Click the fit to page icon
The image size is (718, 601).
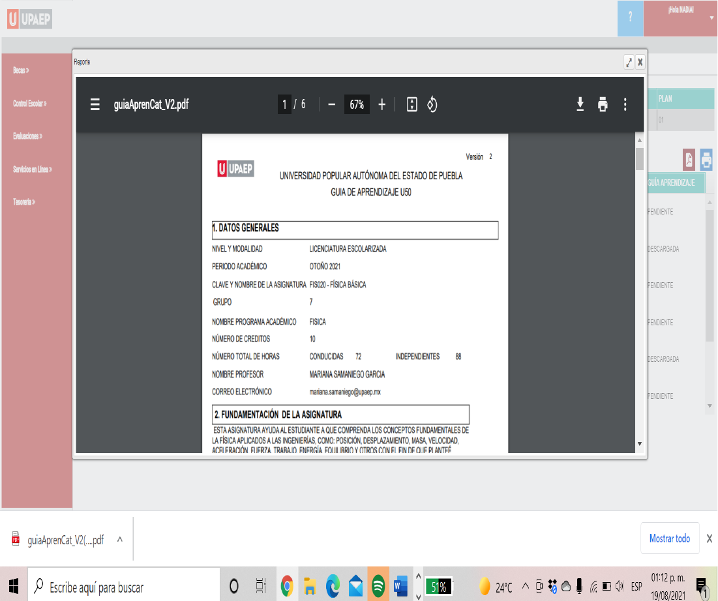[x=411, y=104]
